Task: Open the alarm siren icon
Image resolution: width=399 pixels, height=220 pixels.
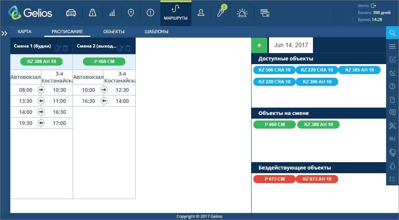Action: pyautogui.click(x=242, y=13)
